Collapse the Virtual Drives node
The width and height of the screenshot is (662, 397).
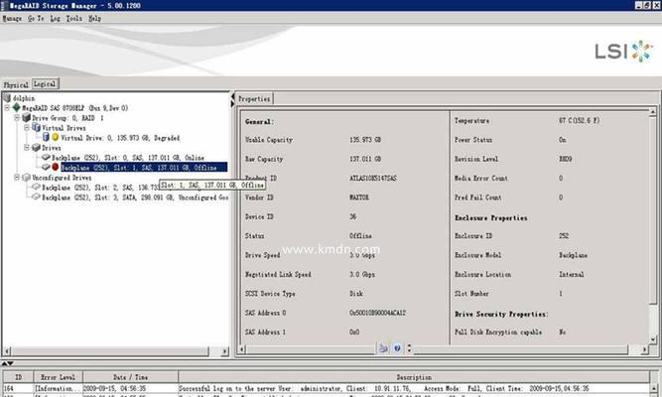pos(27,127)
